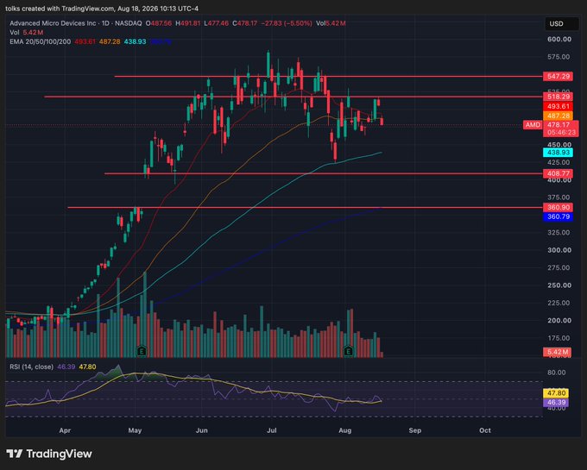Select the 360.90 horizontal support line

[x=305, y=207]
